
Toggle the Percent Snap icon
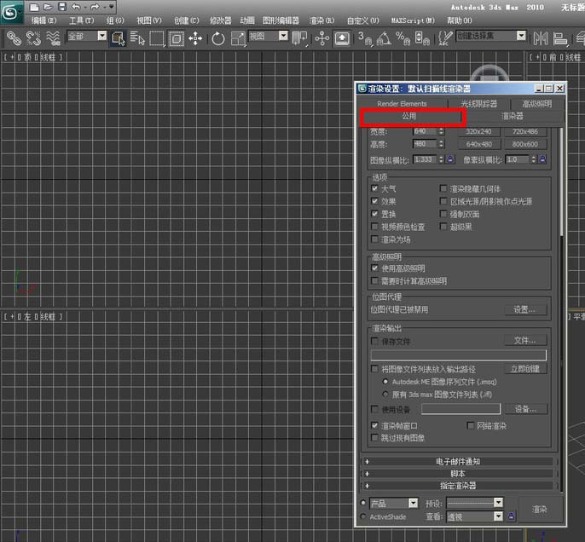(403, 38)
